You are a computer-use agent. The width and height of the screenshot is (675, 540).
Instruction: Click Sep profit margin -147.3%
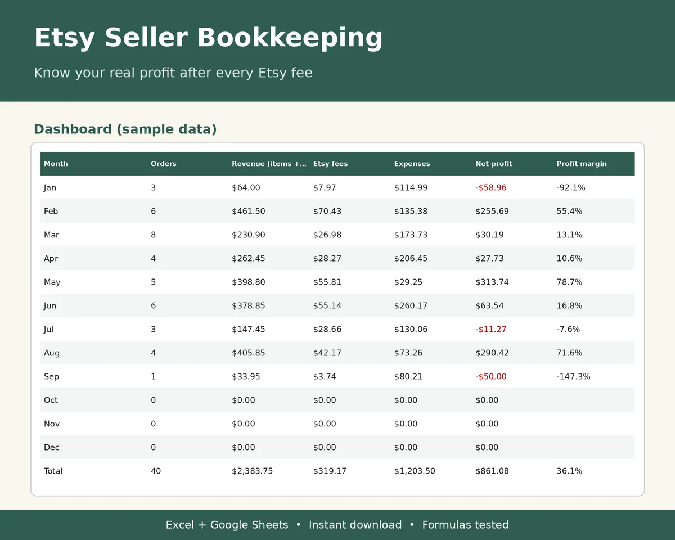[573, 377]
